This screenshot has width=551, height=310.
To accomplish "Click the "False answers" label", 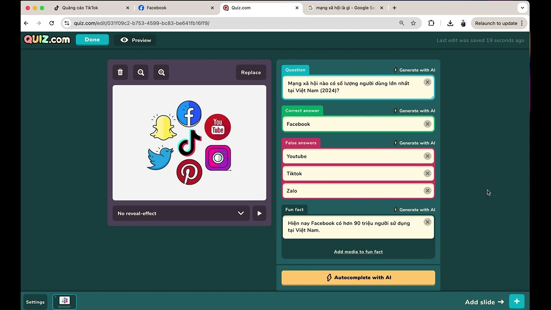I will (301, 143).
